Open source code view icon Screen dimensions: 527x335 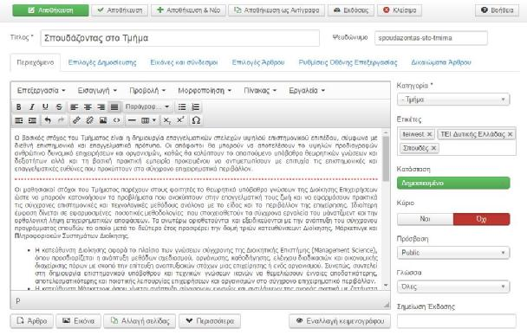tap(116, 120)
